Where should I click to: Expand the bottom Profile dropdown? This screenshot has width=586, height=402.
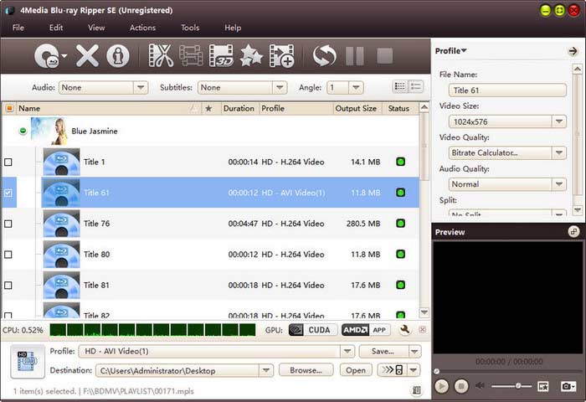coord(347,351)
